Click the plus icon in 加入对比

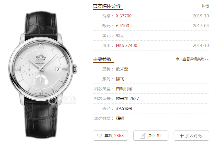click(x=181, y=136)
